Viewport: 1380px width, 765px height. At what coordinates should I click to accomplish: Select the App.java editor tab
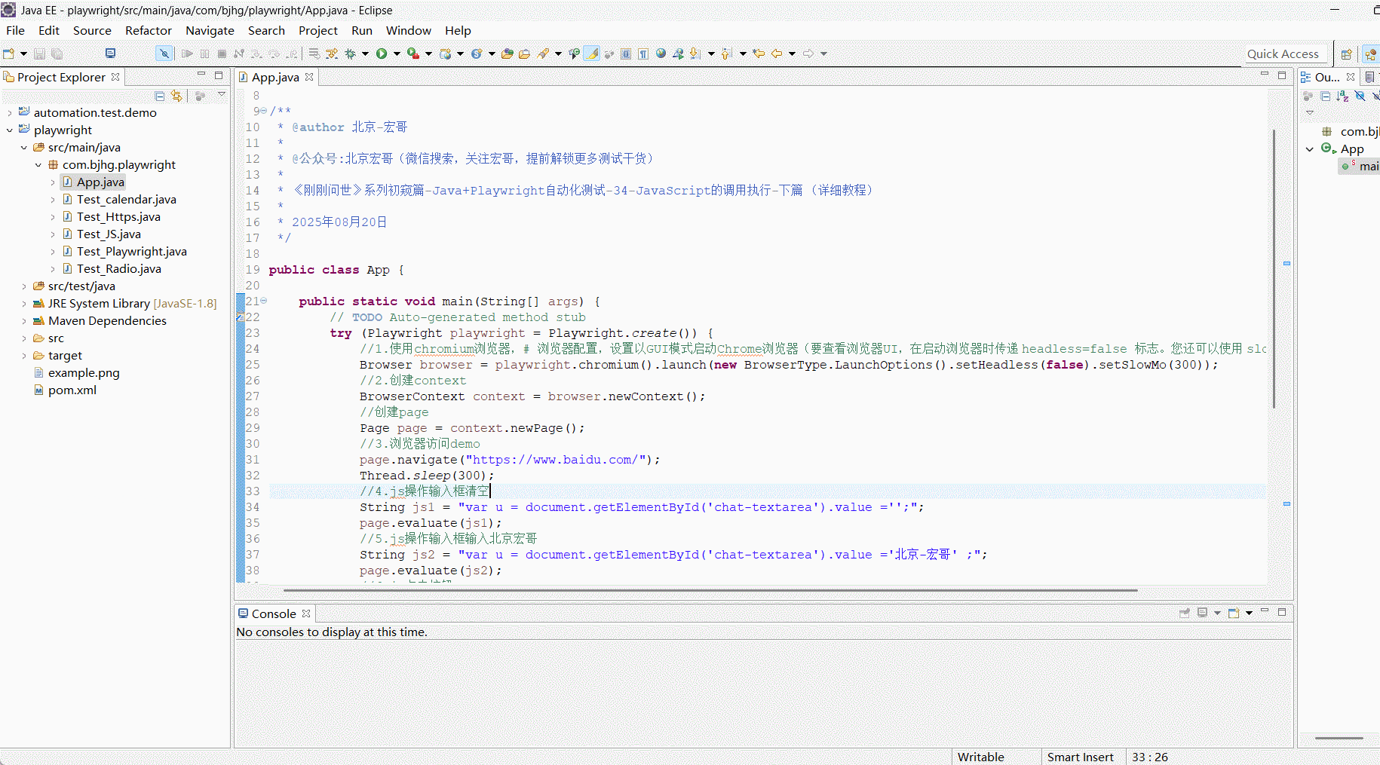[275, 77]
